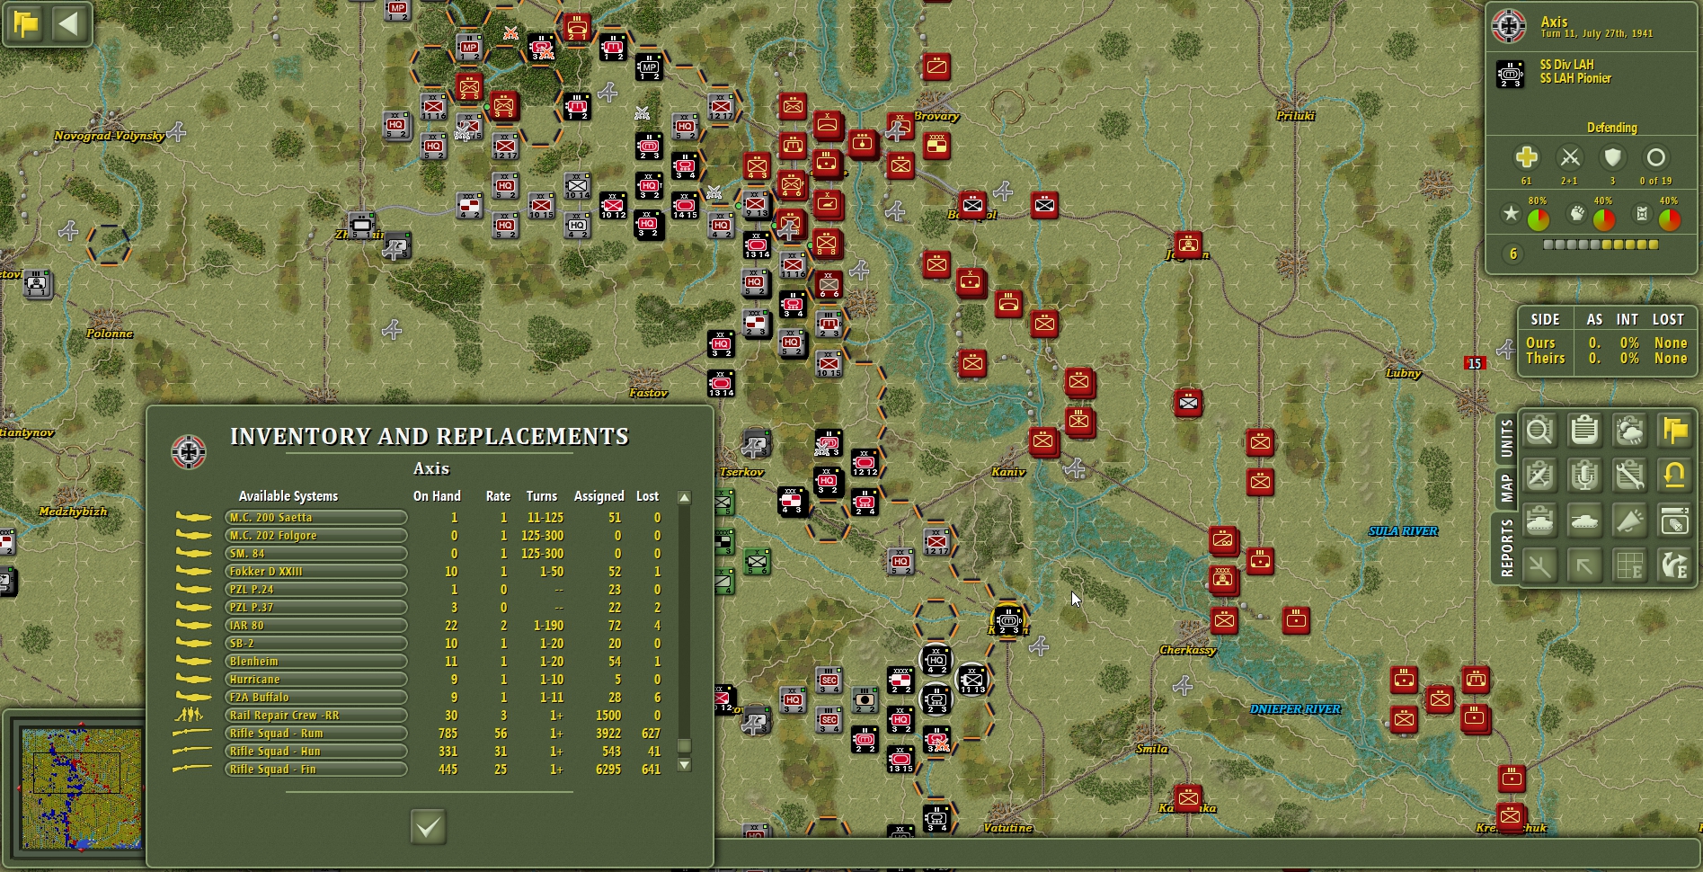Click the diagonal arrow icon
Screen dimensions: 1703x872
pos(1584,566)
